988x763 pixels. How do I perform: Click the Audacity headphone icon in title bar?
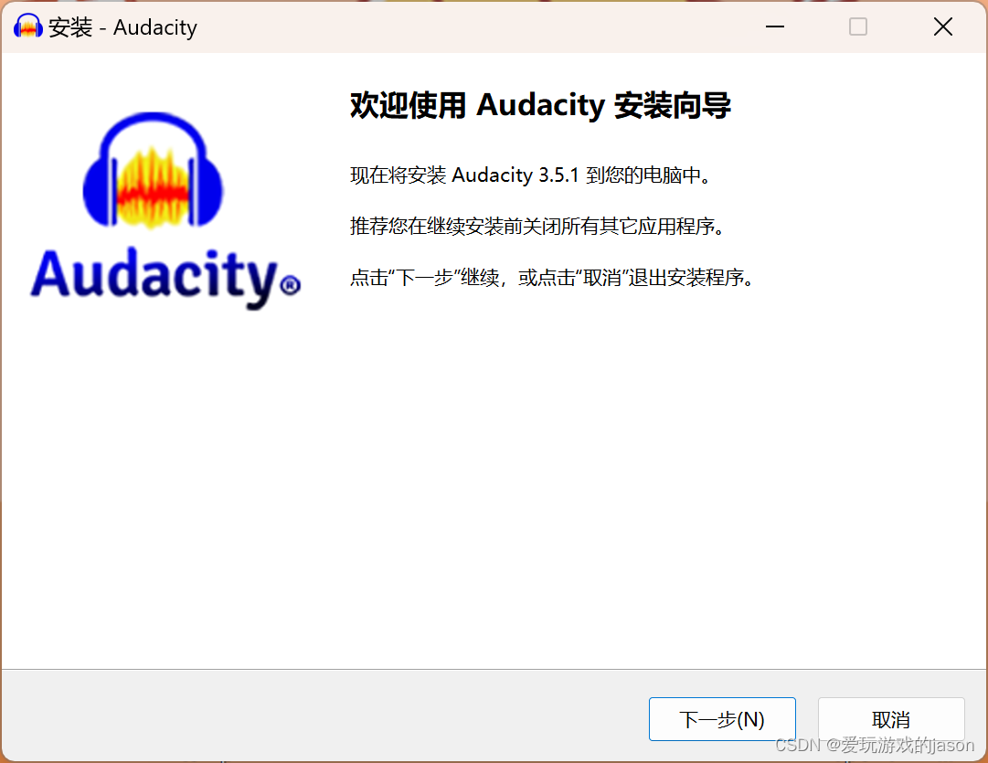click(27, 26)
